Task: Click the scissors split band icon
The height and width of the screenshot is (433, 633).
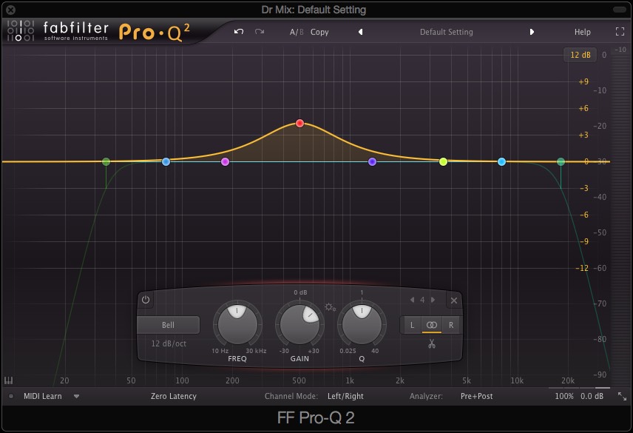Action: (x=432, y=344)
